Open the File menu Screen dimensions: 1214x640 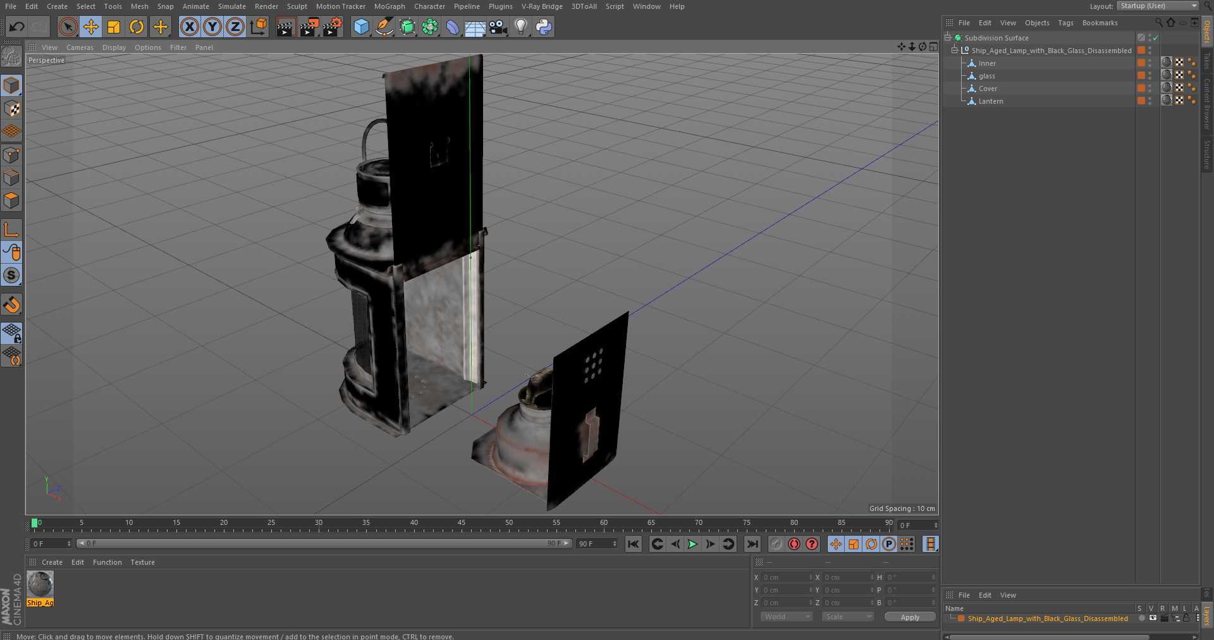(x=11, y=6)
